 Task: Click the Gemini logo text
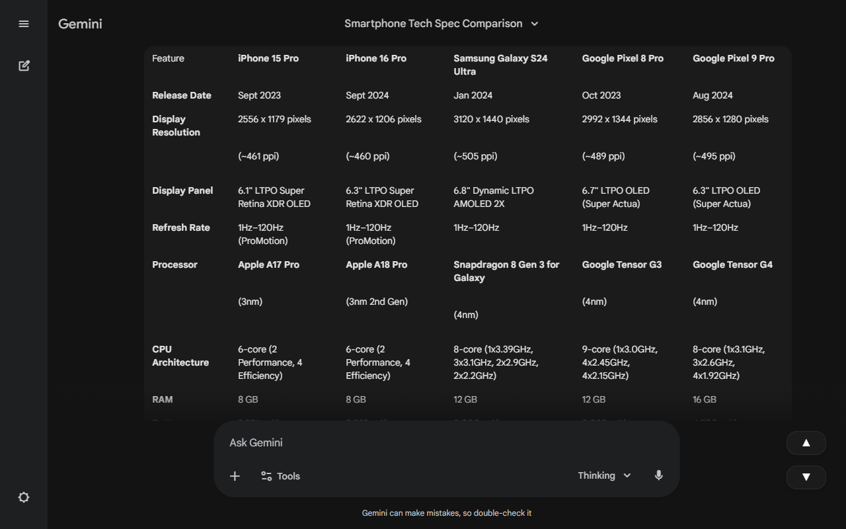(x=80, y=24)
